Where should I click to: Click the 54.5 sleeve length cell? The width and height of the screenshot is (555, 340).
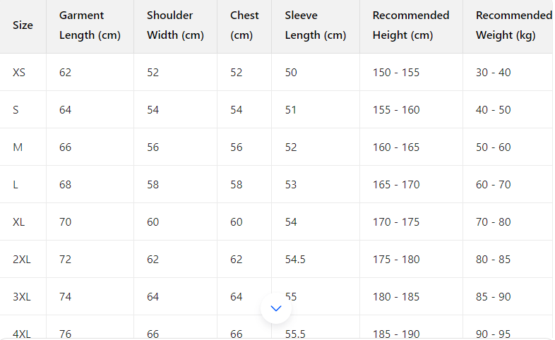[295, 260]
